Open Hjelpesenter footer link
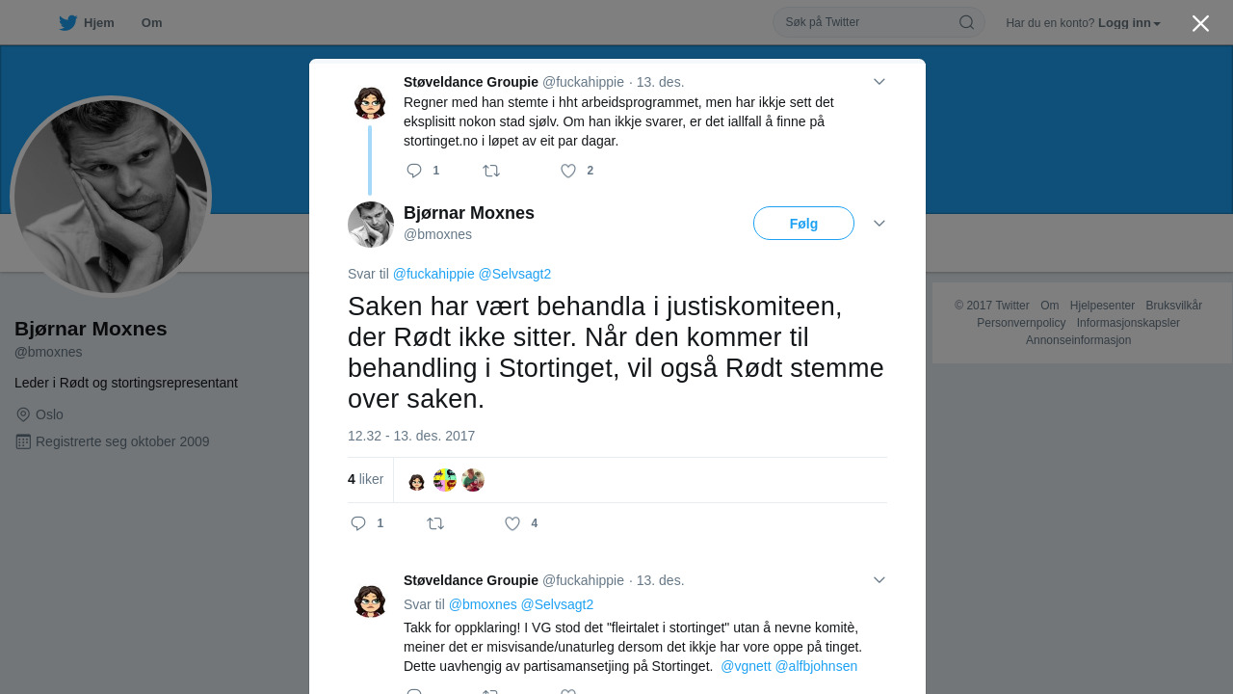1233x694 pixels. (1102, 306)
